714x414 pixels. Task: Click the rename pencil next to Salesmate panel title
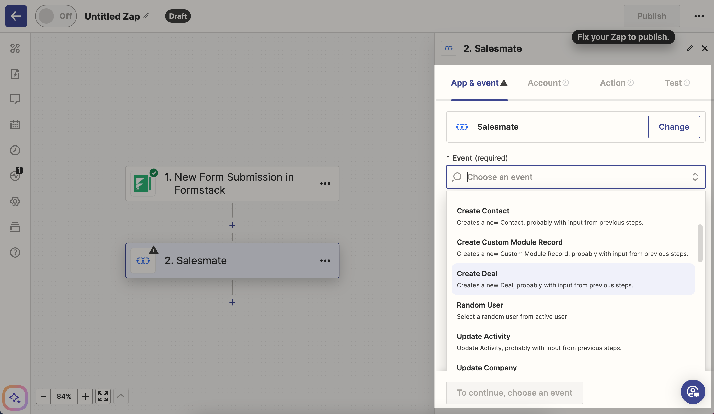click(690, 48)
